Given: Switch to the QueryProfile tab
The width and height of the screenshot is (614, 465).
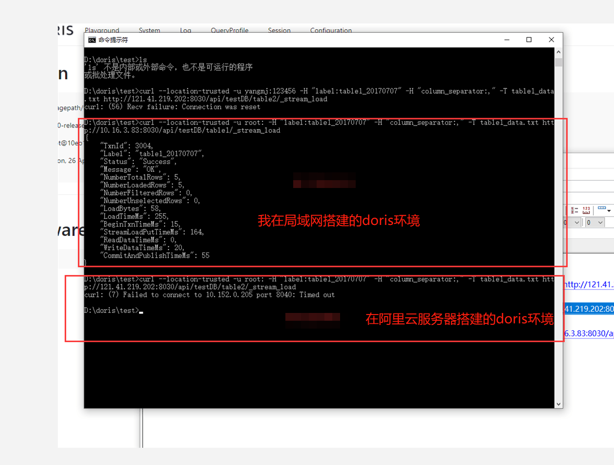Looking at the screenshot, I should [x=230, y=30].
